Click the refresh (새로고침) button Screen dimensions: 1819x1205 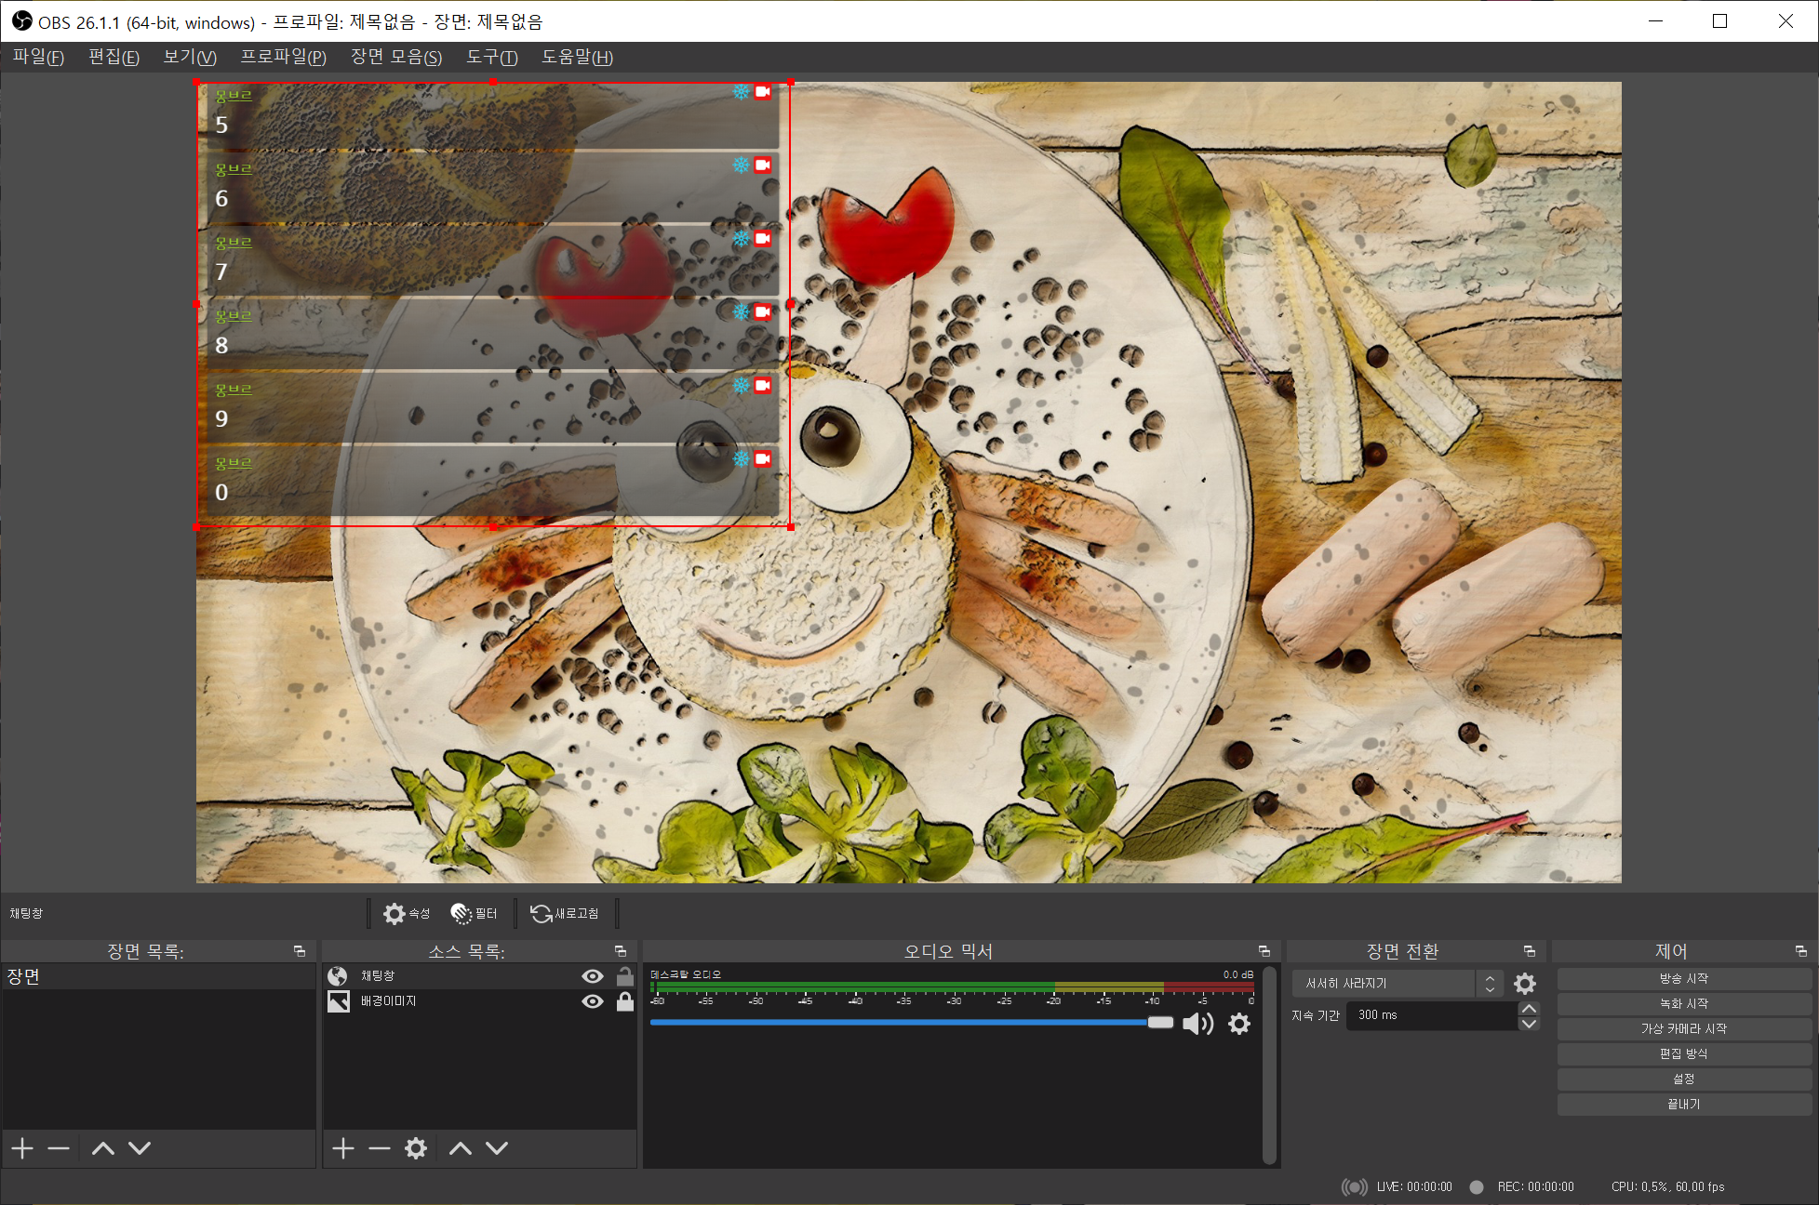[565, 914]
